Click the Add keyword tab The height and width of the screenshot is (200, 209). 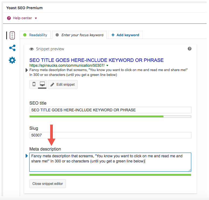click(x=125, y=35)
